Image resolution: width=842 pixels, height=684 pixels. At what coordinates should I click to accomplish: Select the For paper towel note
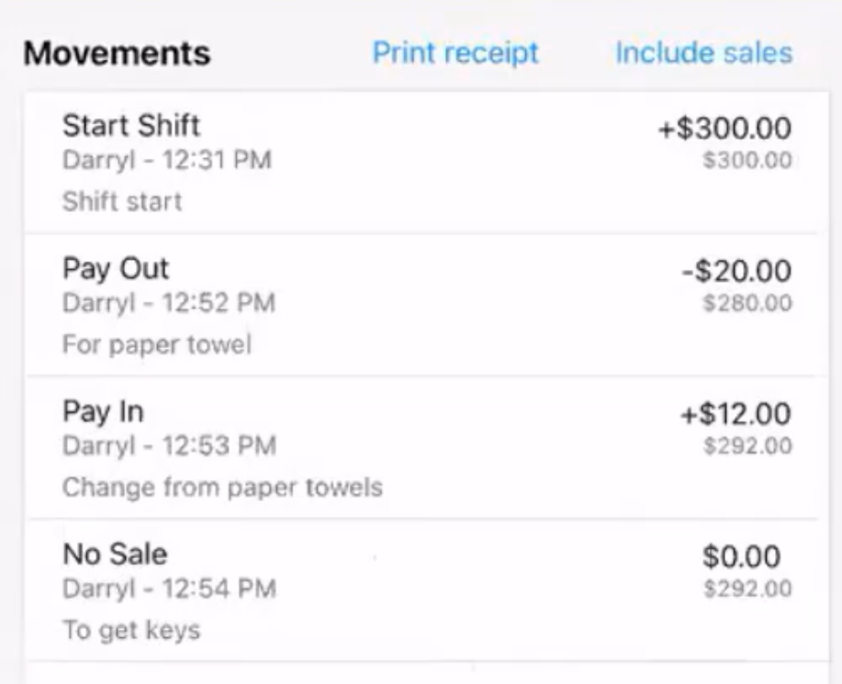pyautogui.click(x=157, y=344)
